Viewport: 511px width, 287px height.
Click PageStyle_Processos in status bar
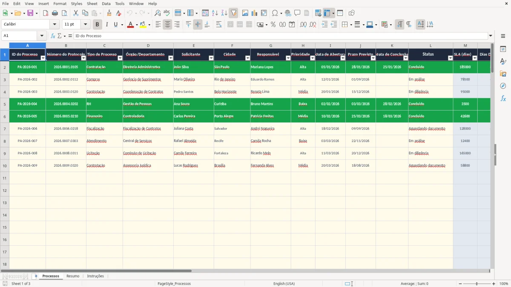coord(174,284)
